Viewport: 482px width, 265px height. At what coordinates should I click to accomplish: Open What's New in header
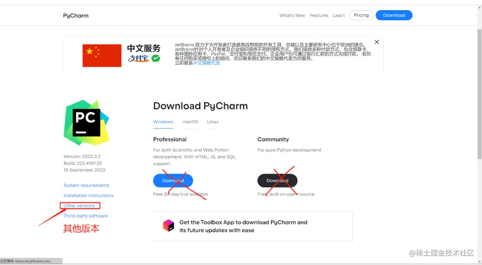click(x=292, y=15)
